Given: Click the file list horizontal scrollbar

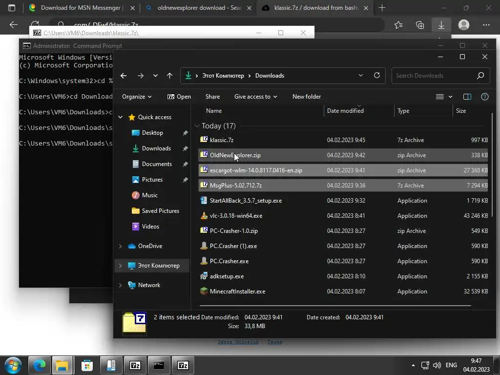Looking at the screenshot, I should point(335,306).
